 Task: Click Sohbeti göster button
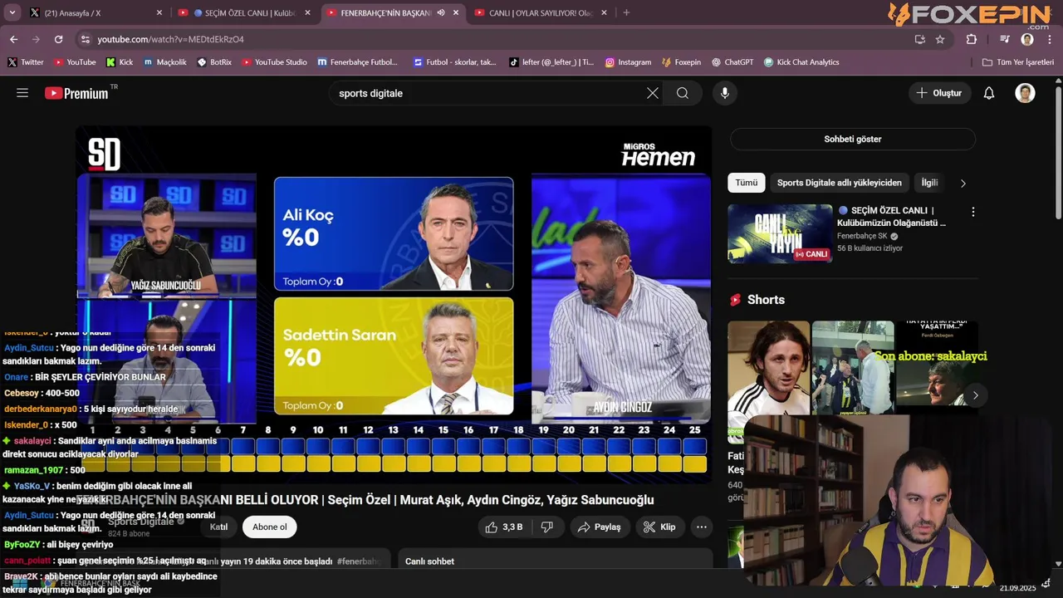tap(853, 139)
